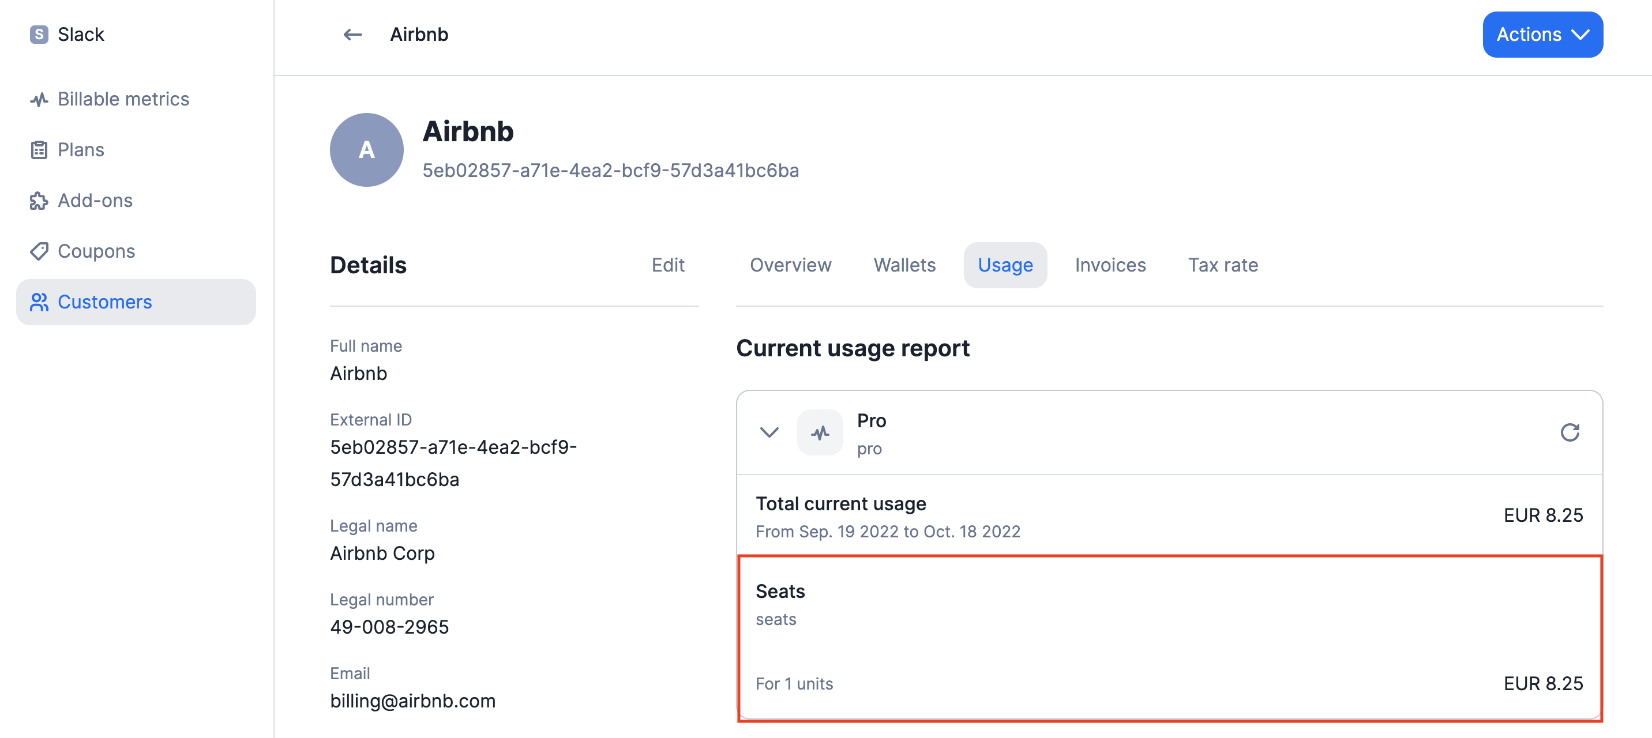Open Billable metrics in sidebar
Image resolution: width=1652 pixels, height=738 pixels.
(x=123, y=99)
